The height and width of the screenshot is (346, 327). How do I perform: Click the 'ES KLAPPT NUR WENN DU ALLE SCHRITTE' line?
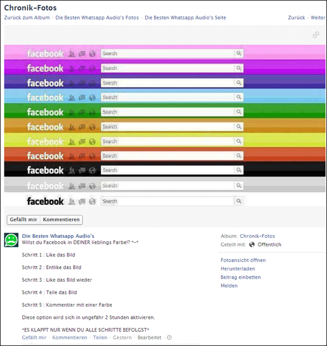[x=86, y=330]
